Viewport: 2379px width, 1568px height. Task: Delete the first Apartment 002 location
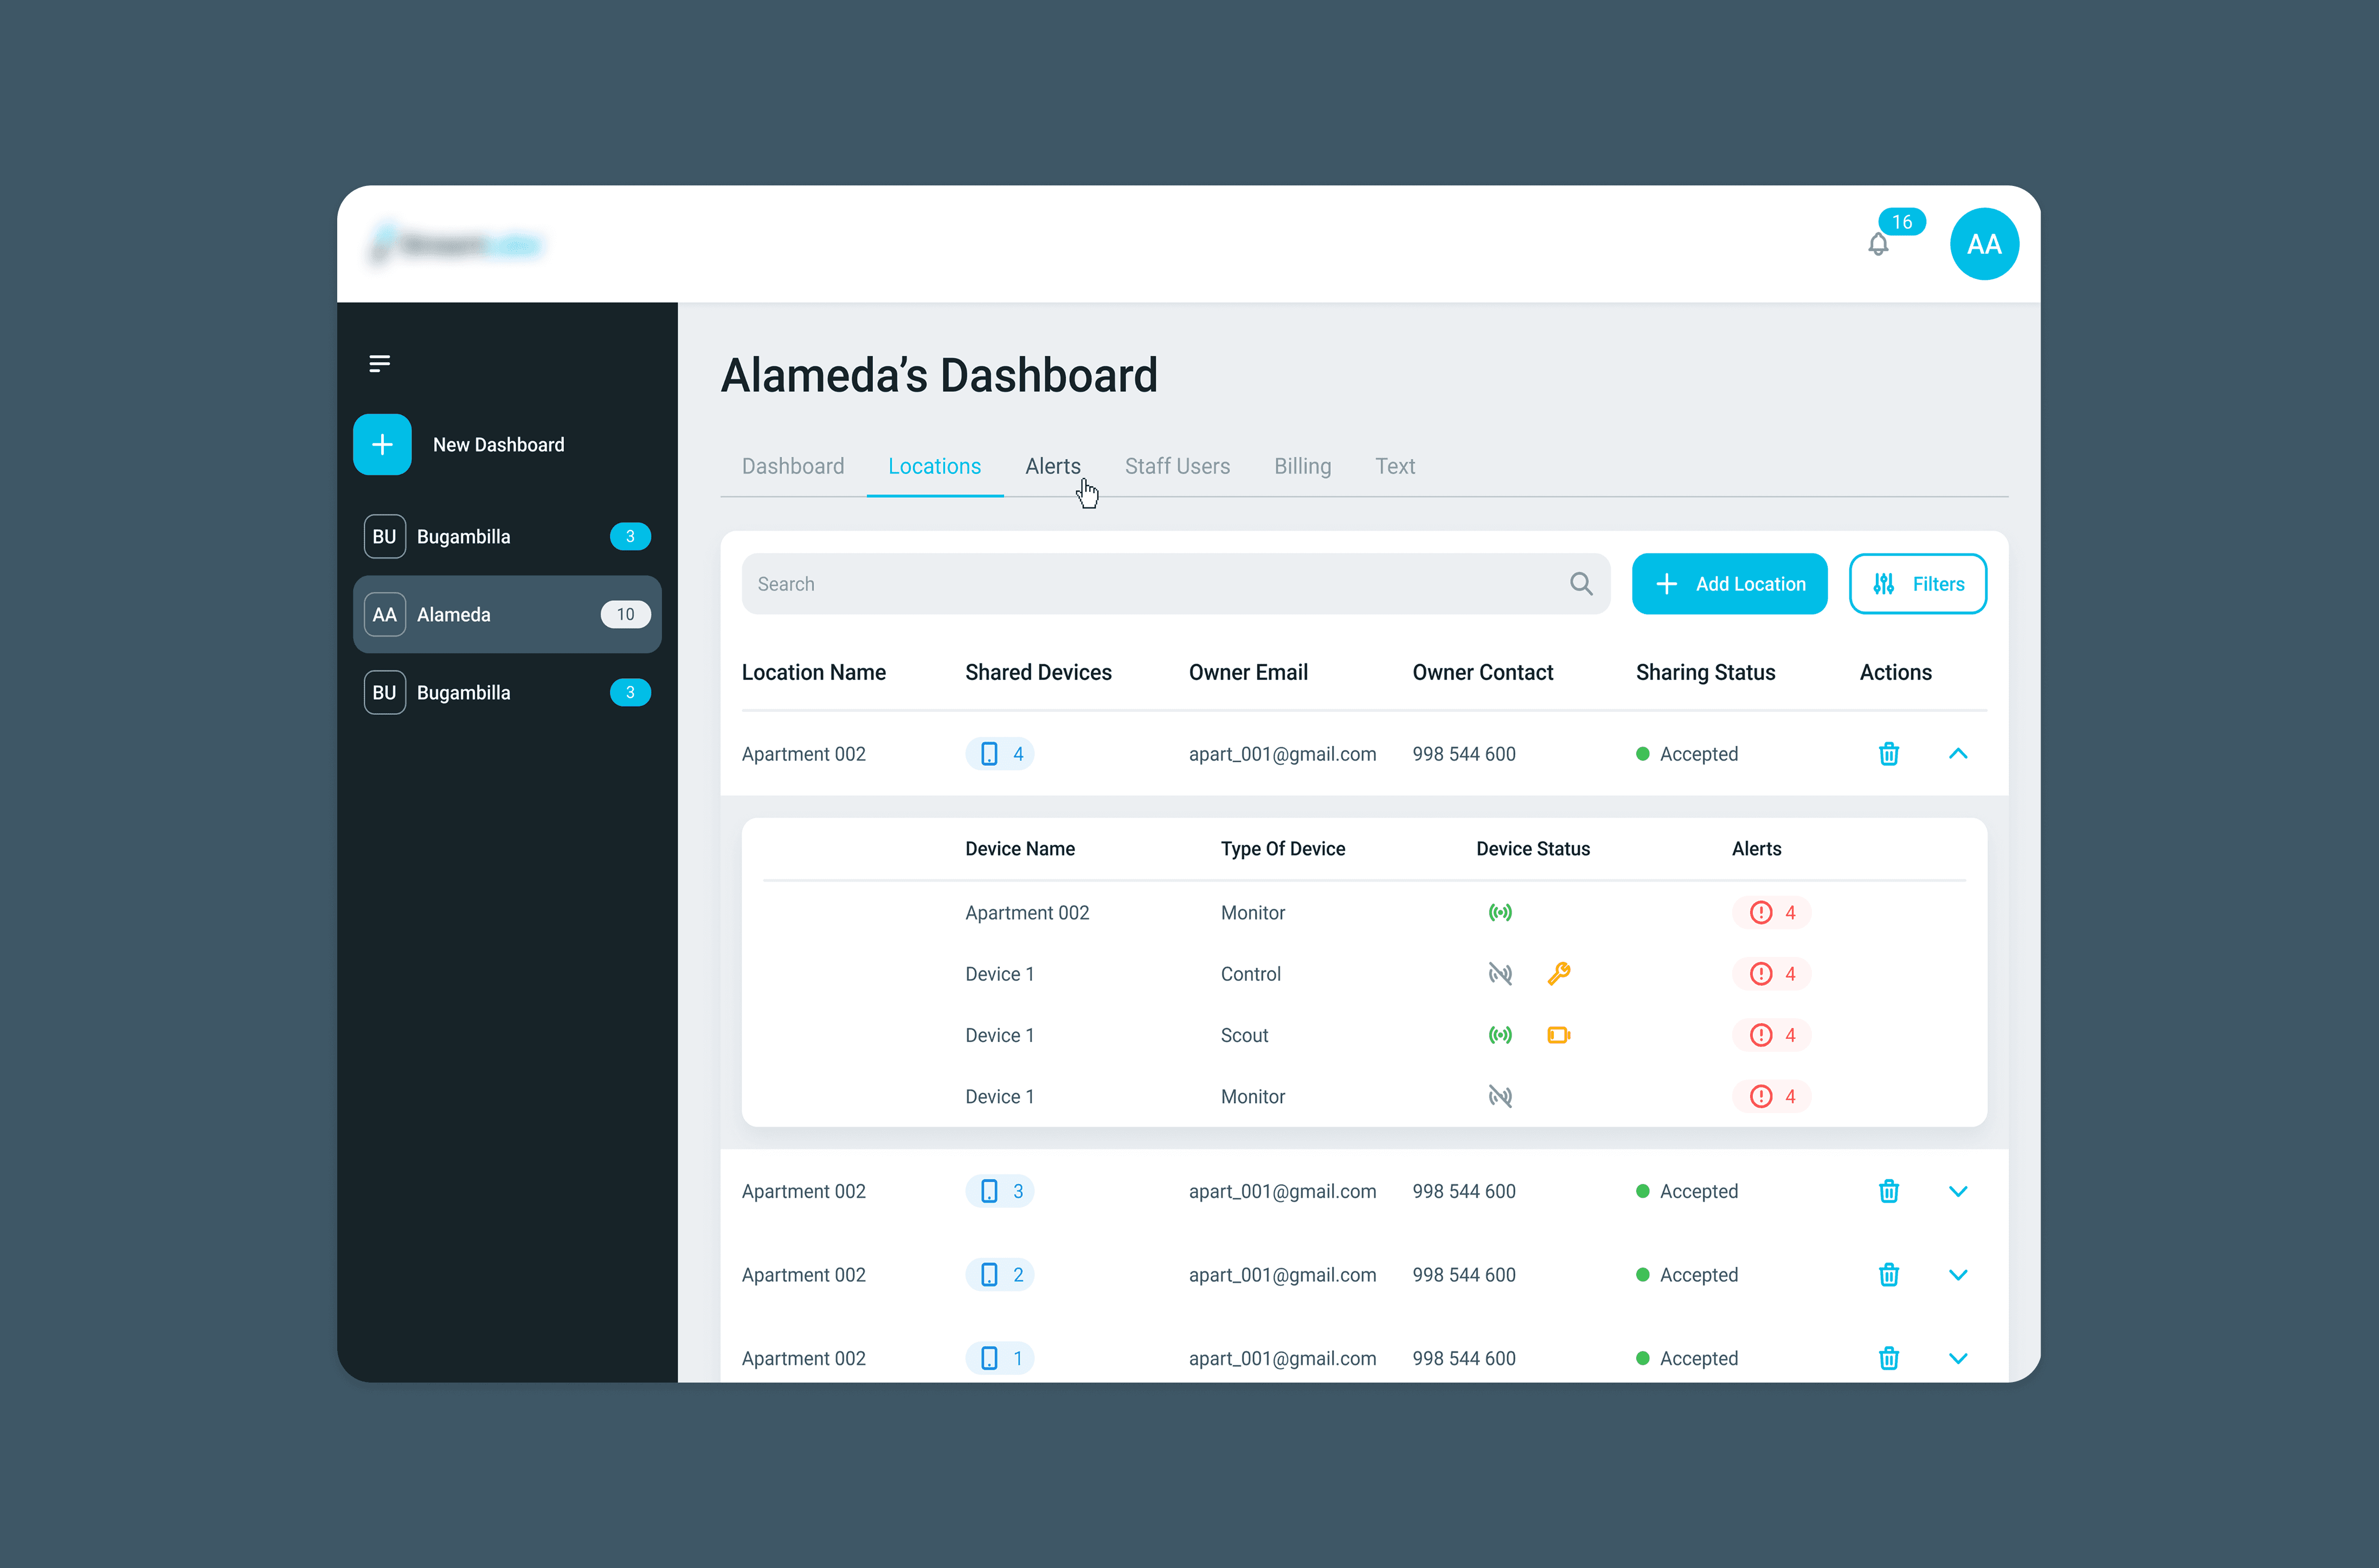(x=1888, y=754)
